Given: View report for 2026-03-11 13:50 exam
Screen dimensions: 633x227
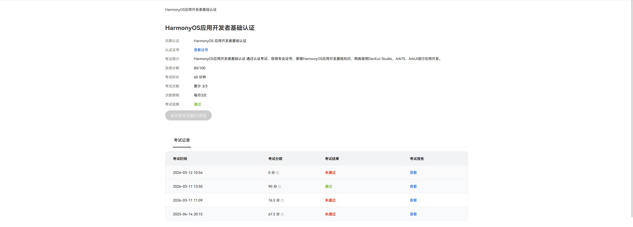Looking at the screenshot, I should pyautogui.click(x=413, y=186).
